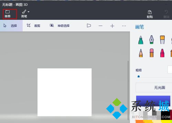Adjust the 粗细 thickness slider handle
The image size is (172, 123).
[x=139, y=77]
